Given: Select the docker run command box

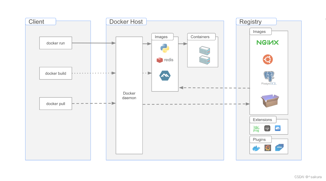Looking at the screenshot, I should point(56,43).
